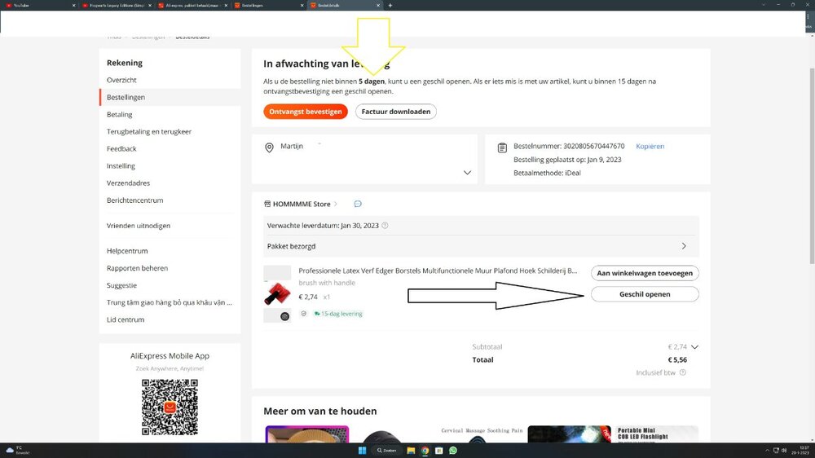
Task: Open a new browser tab with plus icon
Action: click(390, 5)
